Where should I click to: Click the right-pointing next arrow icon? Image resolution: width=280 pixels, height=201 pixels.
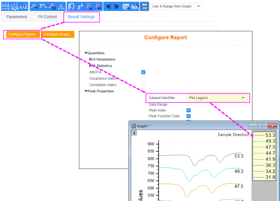(x=116, y=6)
